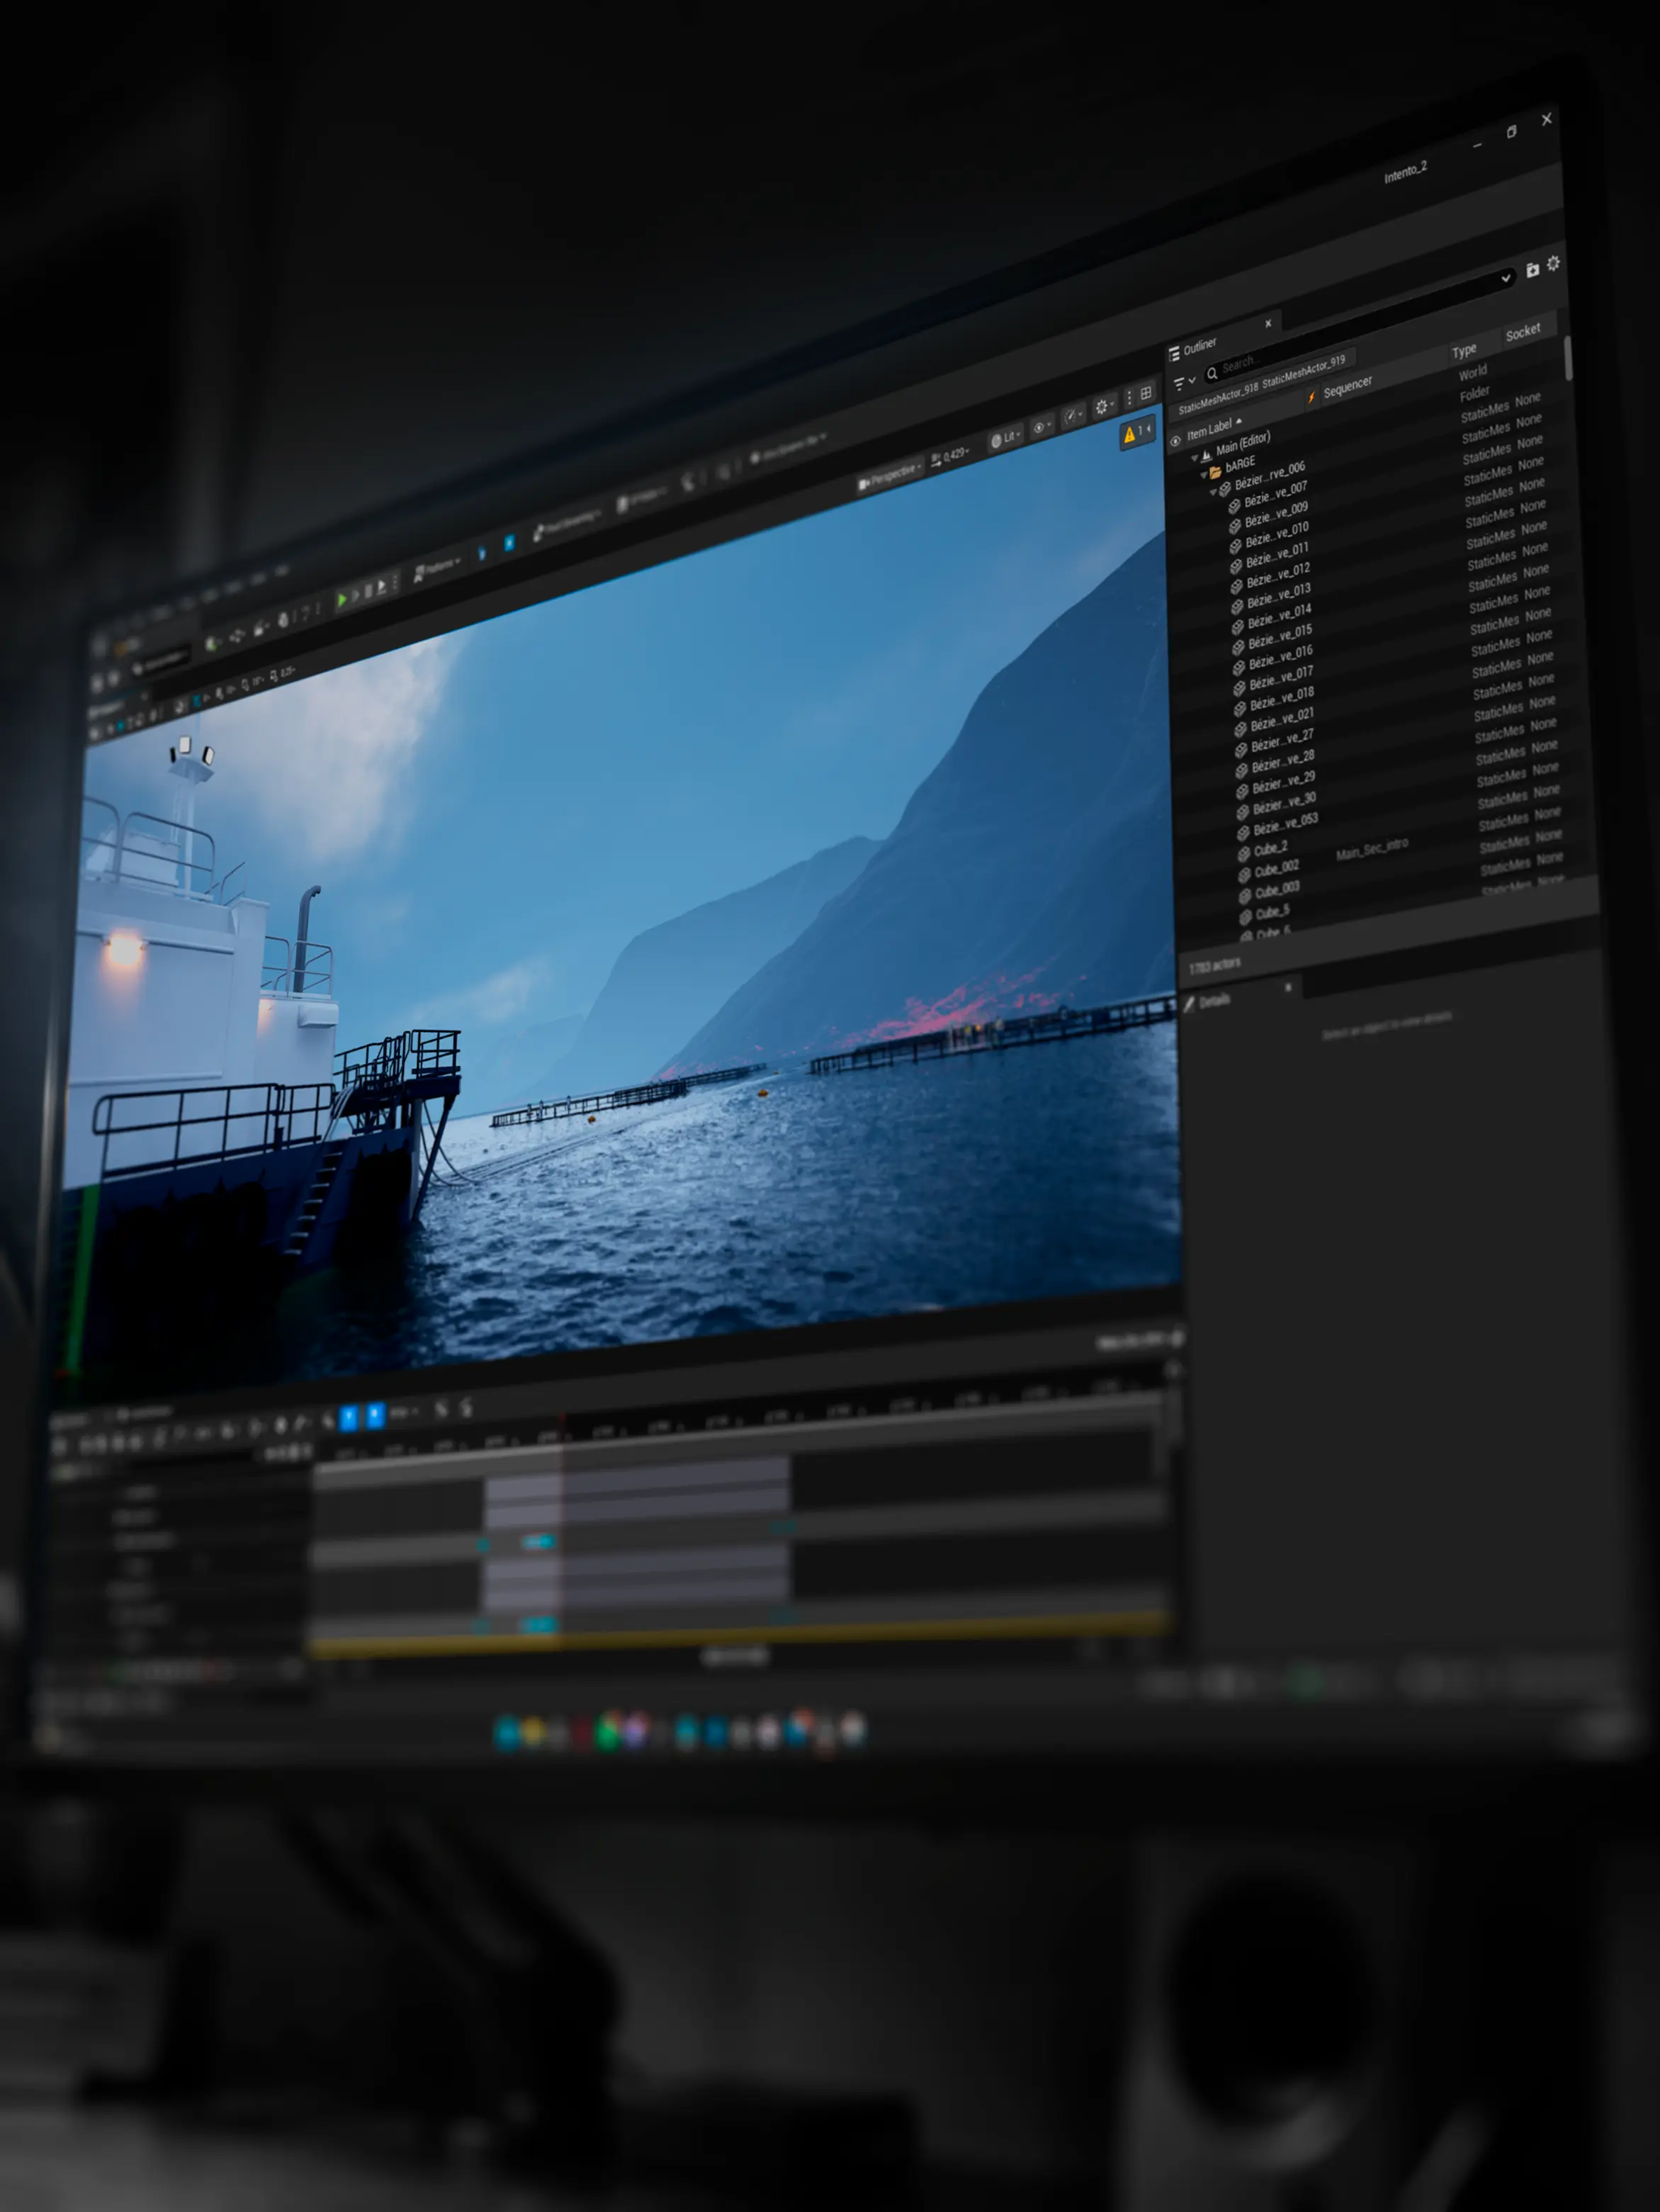Open the Lit view mode dropdown
Image resolution: width=1660 pixels, height=2212 pixels.
click(1005, 438)
